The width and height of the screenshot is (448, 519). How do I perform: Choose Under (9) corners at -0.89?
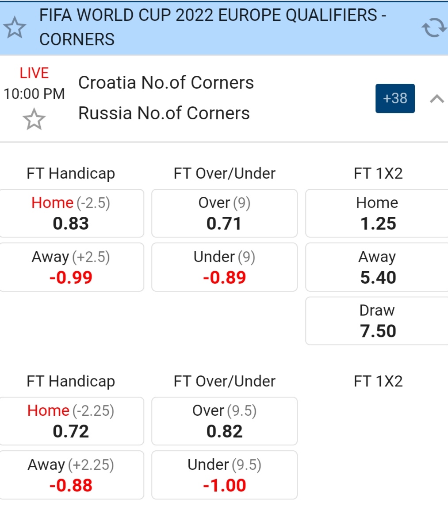224,267
